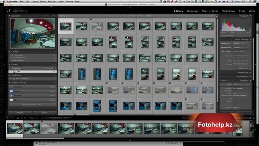259x146 pixels.
Task: Click the Hard Drive publish service icon
Action: [11, 87]
